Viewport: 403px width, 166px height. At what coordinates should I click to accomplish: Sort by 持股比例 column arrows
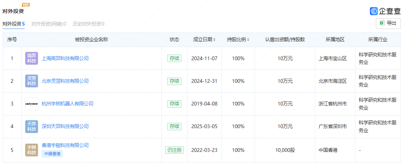tap(248, 40)
